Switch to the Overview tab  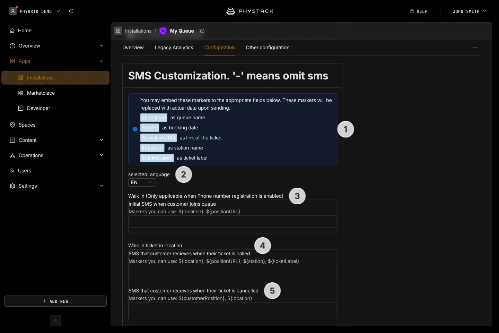coord(133,48)
